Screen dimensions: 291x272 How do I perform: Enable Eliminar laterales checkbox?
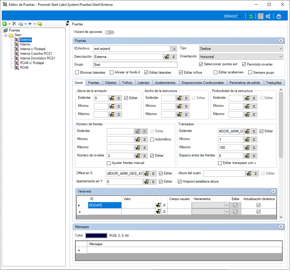pyautogui.click(x=77, y=73)
